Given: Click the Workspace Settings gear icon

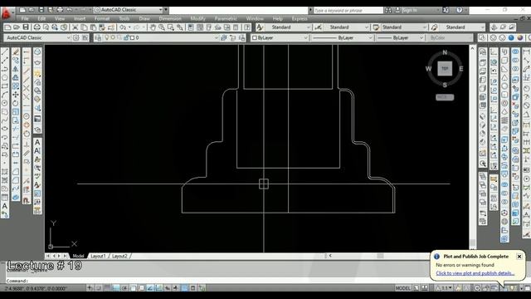Looking at the screenshot, I should click(x=76, y=37).
